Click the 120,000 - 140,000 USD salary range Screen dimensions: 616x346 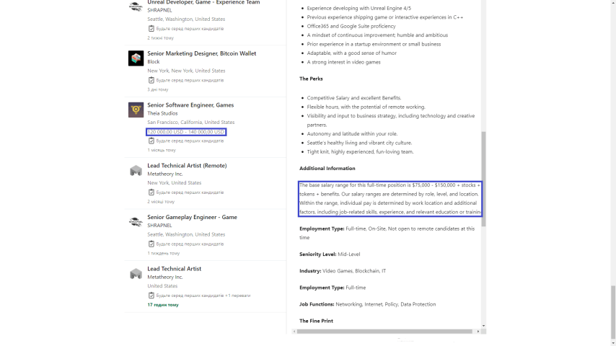point(186,132)
